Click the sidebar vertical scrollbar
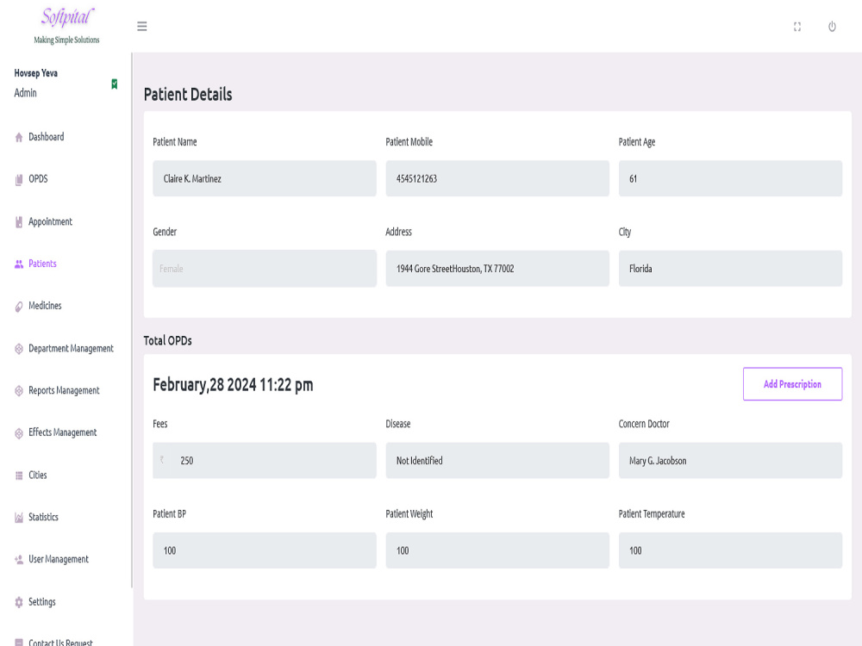Image resolution: width=862 pixels, height=646 pixels. 132,320
